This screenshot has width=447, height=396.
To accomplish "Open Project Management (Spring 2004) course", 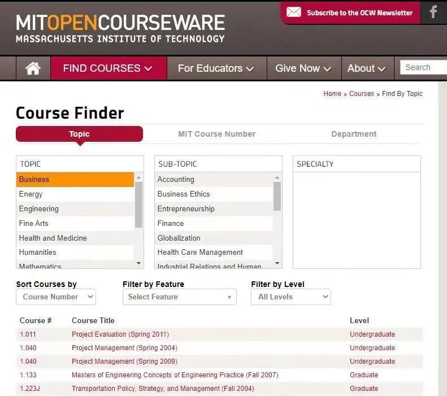I will coord(124,348).
